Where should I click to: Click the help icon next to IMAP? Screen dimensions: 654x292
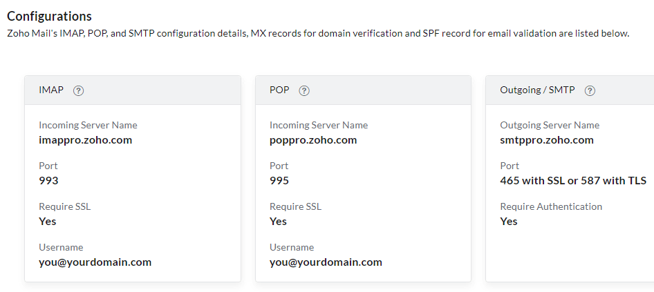(79, 90)
